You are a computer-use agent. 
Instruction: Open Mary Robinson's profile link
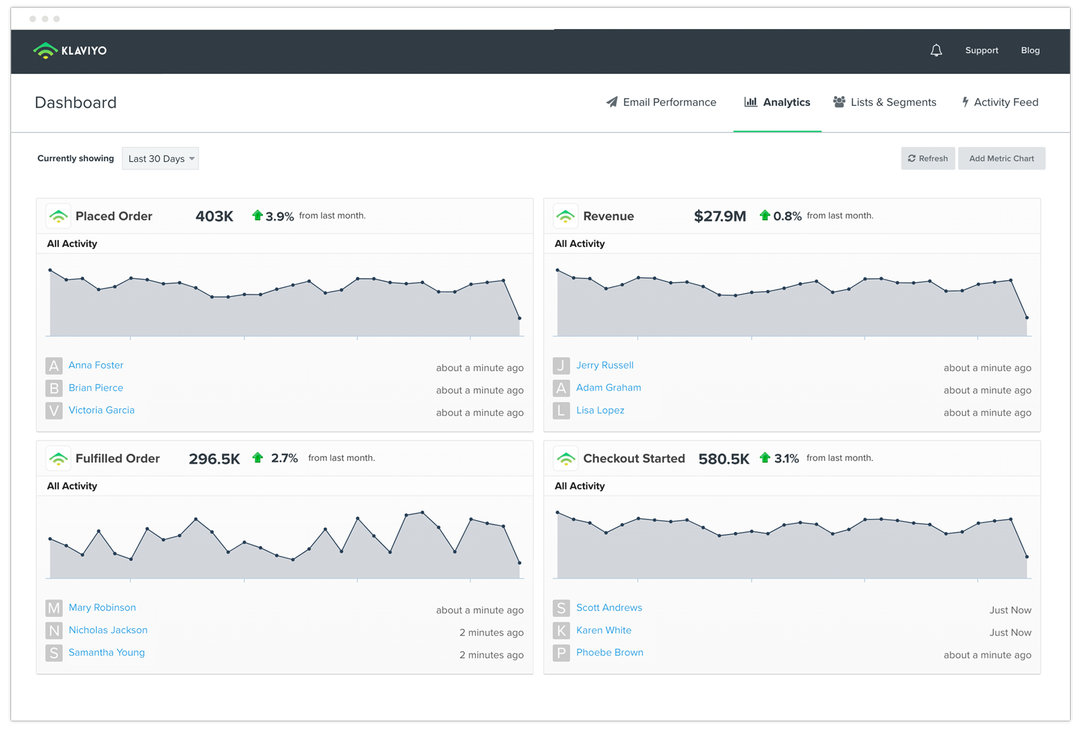(102, 607)
